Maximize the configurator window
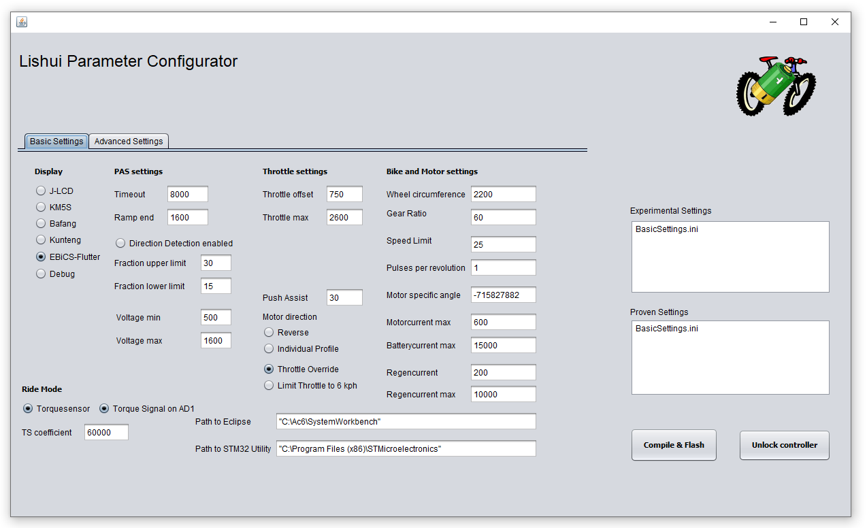The width and height of the screenshot is (867, 528). click(x=804, y=22)
